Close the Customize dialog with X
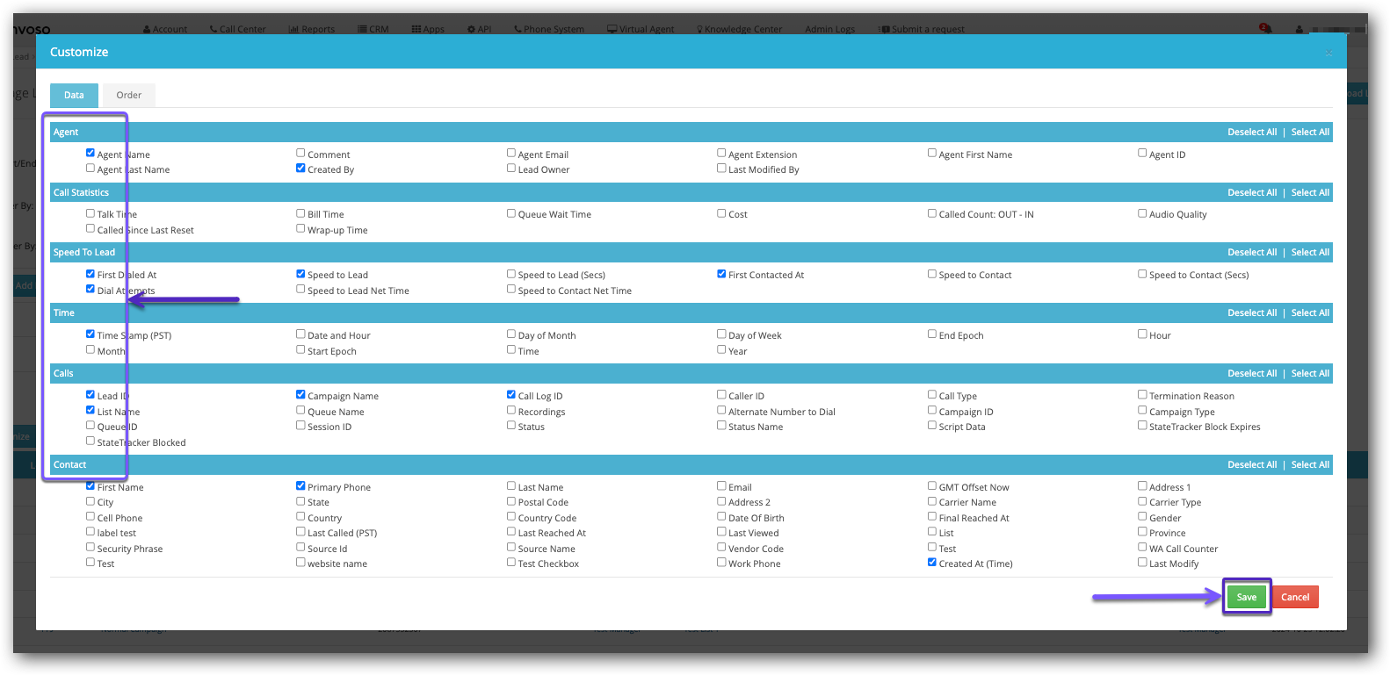 coord(1328,53)
